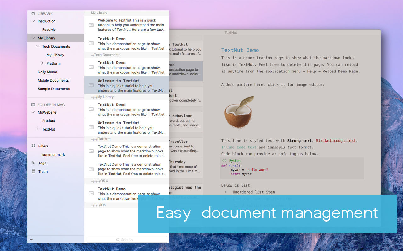The height and width of the screenshot is (251, 403).
Task: Click 'Strikethrough text' in the editor
Action: coord(336,141)
